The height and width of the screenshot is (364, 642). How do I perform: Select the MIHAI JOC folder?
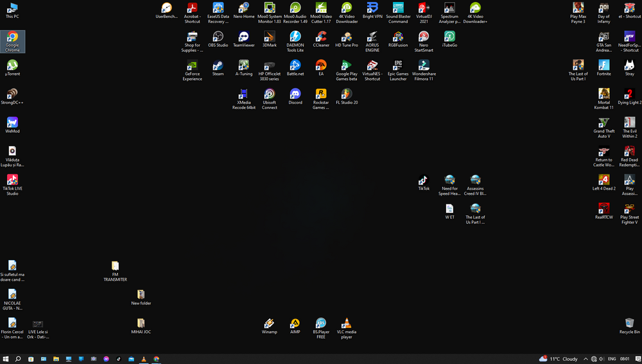pyautogui.click(x=141, y=326)
